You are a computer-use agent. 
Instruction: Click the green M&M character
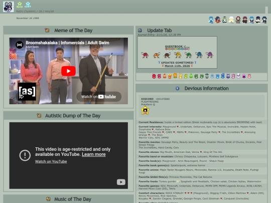188,55
